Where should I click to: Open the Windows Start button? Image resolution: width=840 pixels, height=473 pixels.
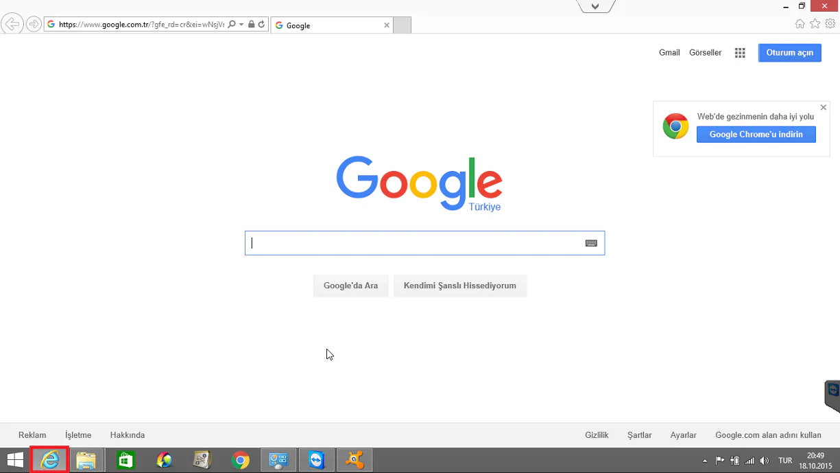(15, 460)
